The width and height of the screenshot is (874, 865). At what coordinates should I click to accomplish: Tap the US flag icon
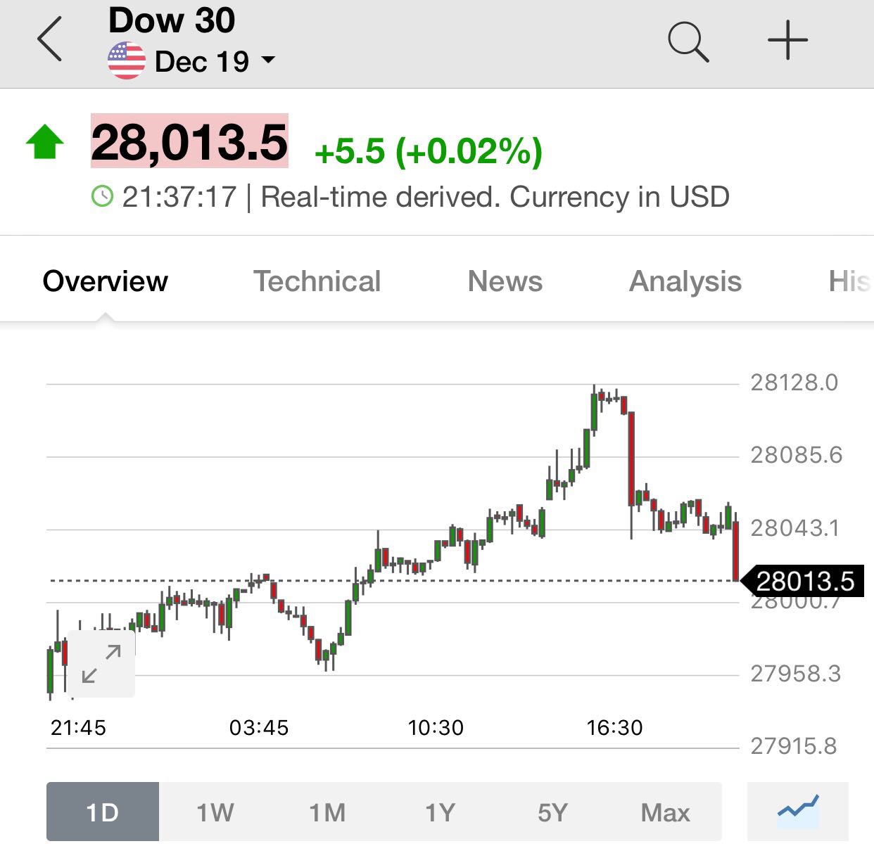pyautogui.click(x=127, y=61)
